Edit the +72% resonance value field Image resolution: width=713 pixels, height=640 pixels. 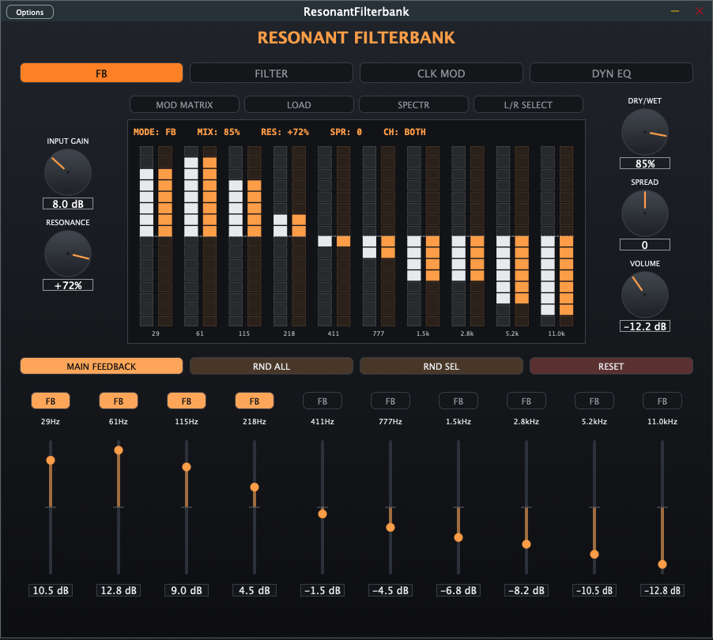(68, 285)
